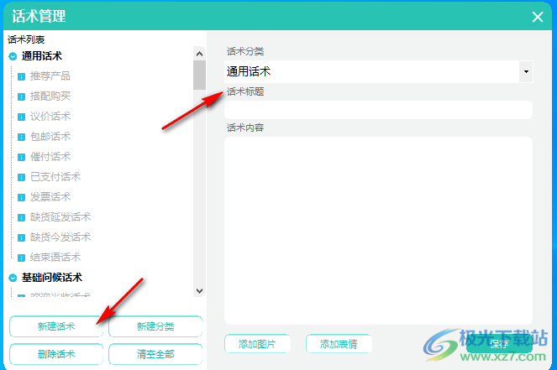The width and height of the screenshot is (557, 370).
Task: Click the info icon beside 结束语话术
Action: [x=21, y=258]
